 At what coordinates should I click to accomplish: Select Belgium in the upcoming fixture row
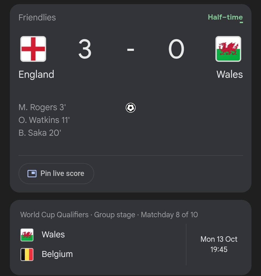(57, 254)
